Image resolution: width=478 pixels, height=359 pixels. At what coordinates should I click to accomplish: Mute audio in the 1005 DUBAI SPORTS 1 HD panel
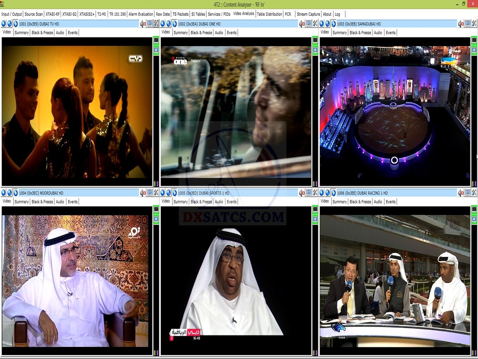(x=302, y=193)
